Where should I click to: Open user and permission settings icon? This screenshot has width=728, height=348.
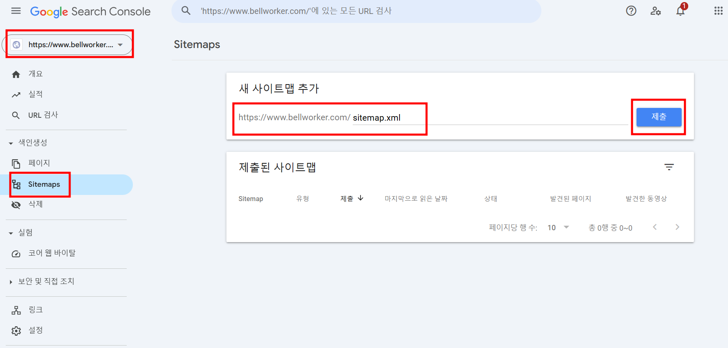coord(655,11)
